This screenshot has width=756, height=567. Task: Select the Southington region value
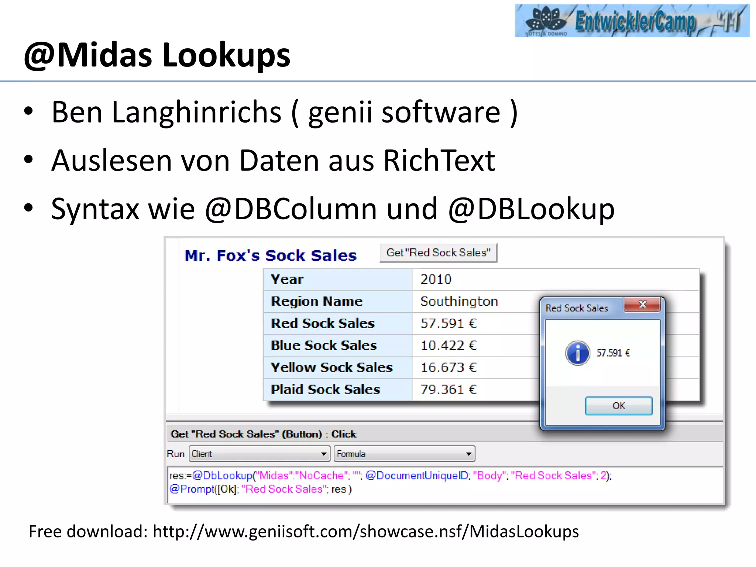459,301
